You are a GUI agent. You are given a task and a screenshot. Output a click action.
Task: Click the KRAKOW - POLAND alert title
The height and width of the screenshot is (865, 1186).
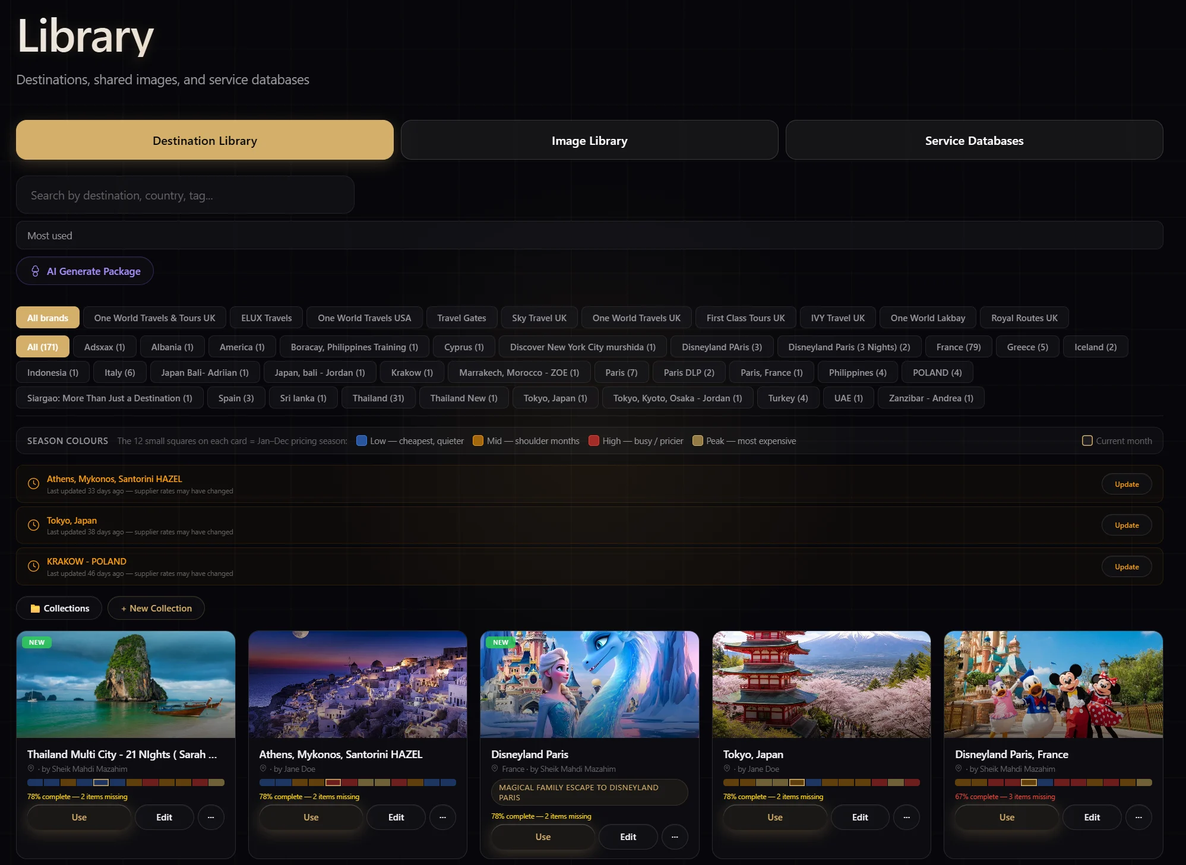(87, 561)
